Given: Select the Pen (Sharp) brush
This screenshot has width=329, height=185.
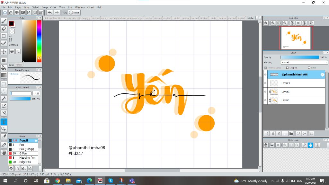Looking at the screenshot, I should pos(23,149).
